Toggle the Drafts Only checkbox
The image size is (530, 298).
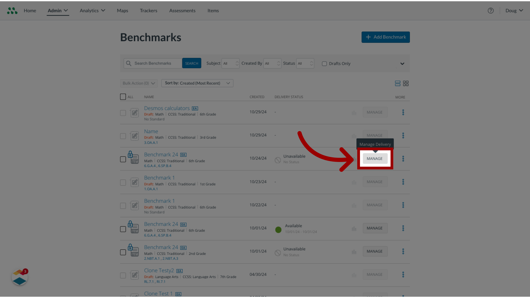[324, 63]
